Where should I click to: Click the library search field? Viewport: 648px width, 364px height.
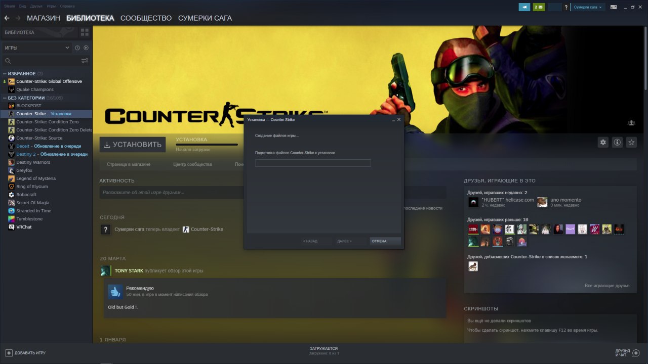click(x=46, y=61)
